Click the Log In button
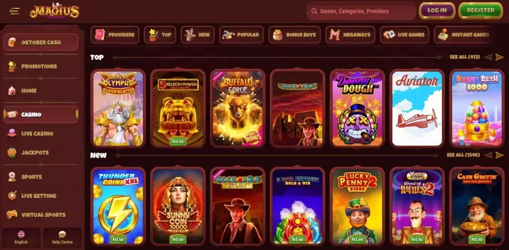 pyautogui.click(x=437, y=11)
